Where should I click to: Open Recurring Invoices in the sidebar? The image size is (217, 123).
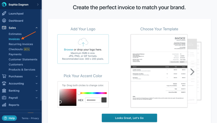click(21, 44)
